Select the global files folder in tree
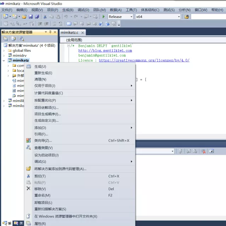 click(x=22, y=51)
